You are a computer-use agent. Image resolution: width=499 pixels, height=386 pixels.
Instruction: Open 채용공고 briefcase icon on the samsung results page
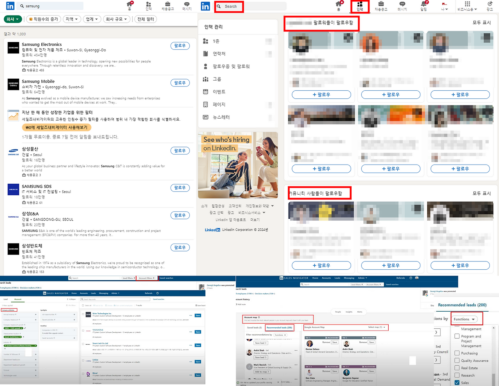pyautogui.click(x=168, y=5)
